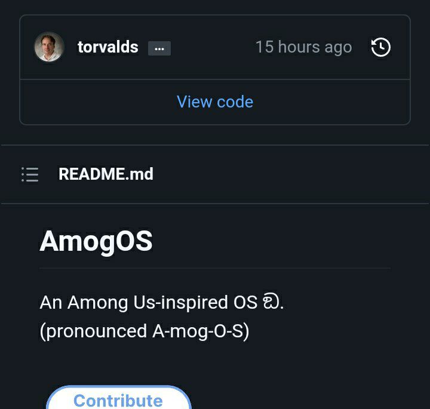Open the "15 hours ago" commit link
The height and width of the screenshot is (409, 430).
(x=303, y=47)
